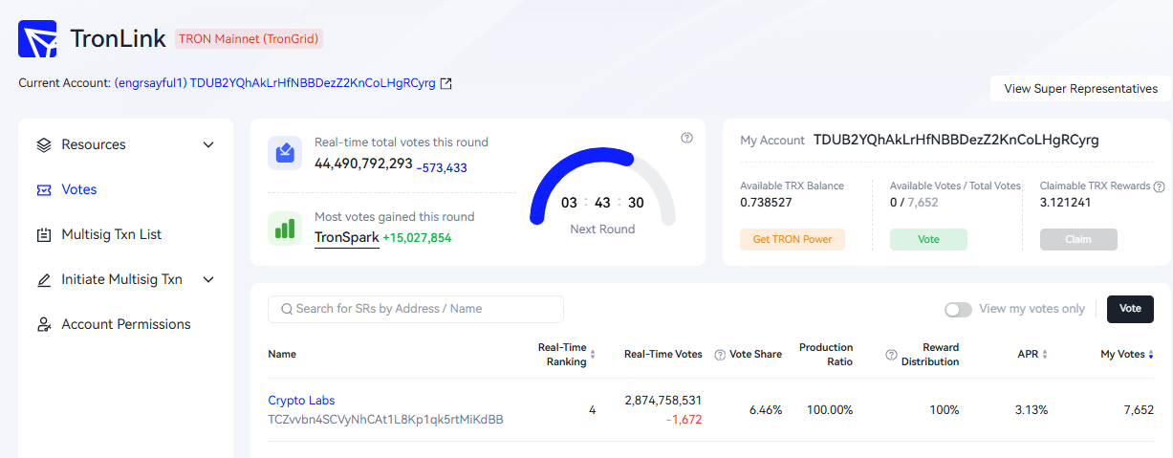1173x458 pixels.
Task: Open Account Permissions page
Action: click(125, 325)
